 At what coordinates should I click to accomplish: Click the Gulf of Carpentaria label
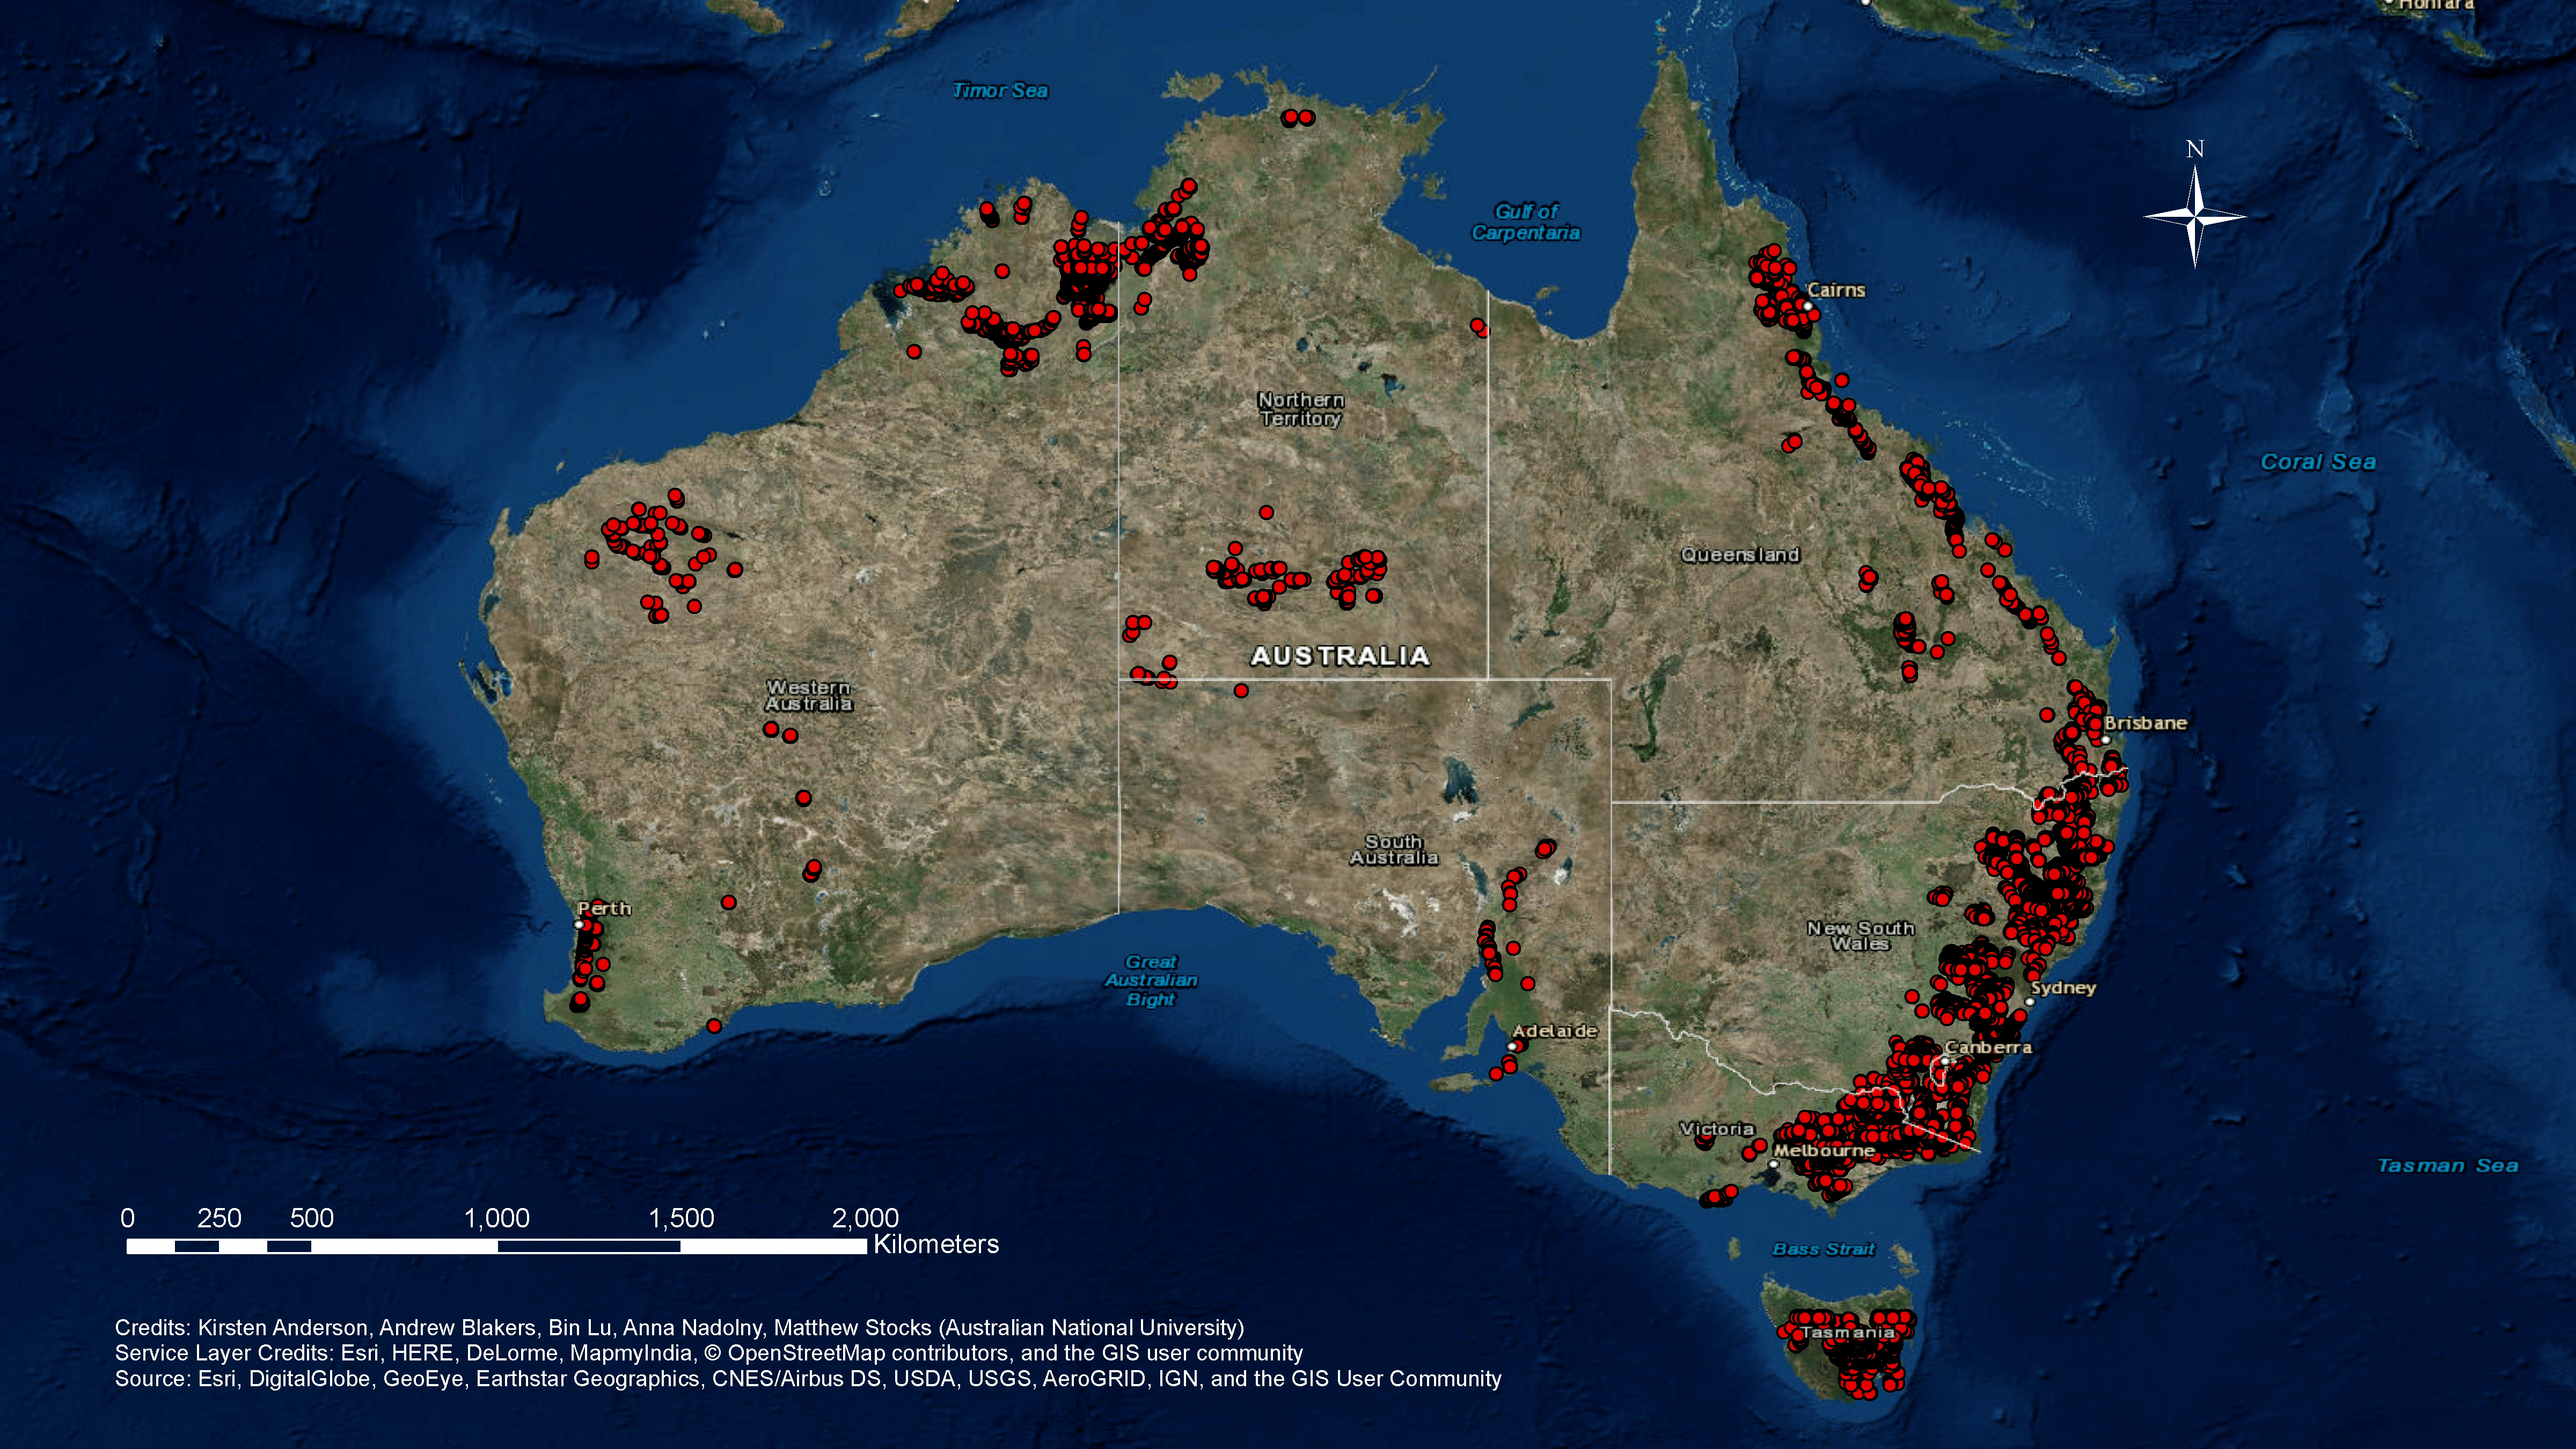point(1525,222)
